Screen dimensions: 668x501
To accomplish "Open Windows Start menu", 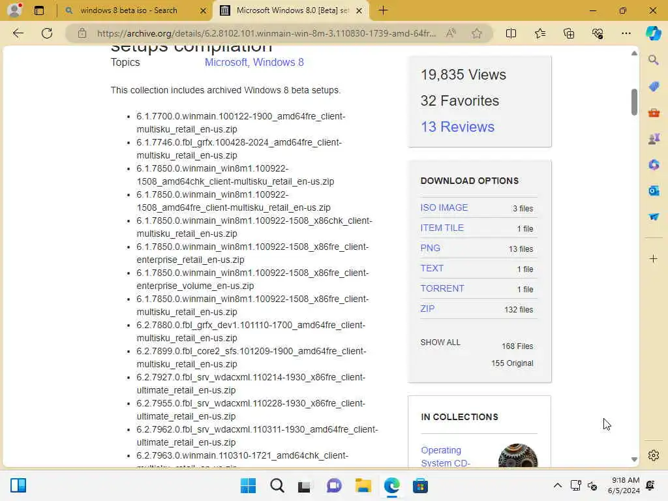I will 248,485.
